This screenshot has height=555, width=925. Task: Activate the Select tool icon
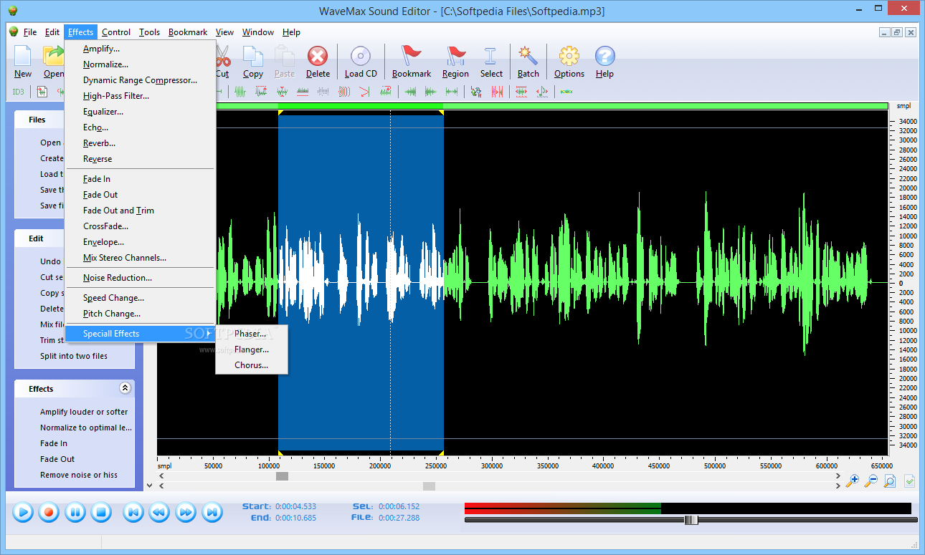[491, 62]
